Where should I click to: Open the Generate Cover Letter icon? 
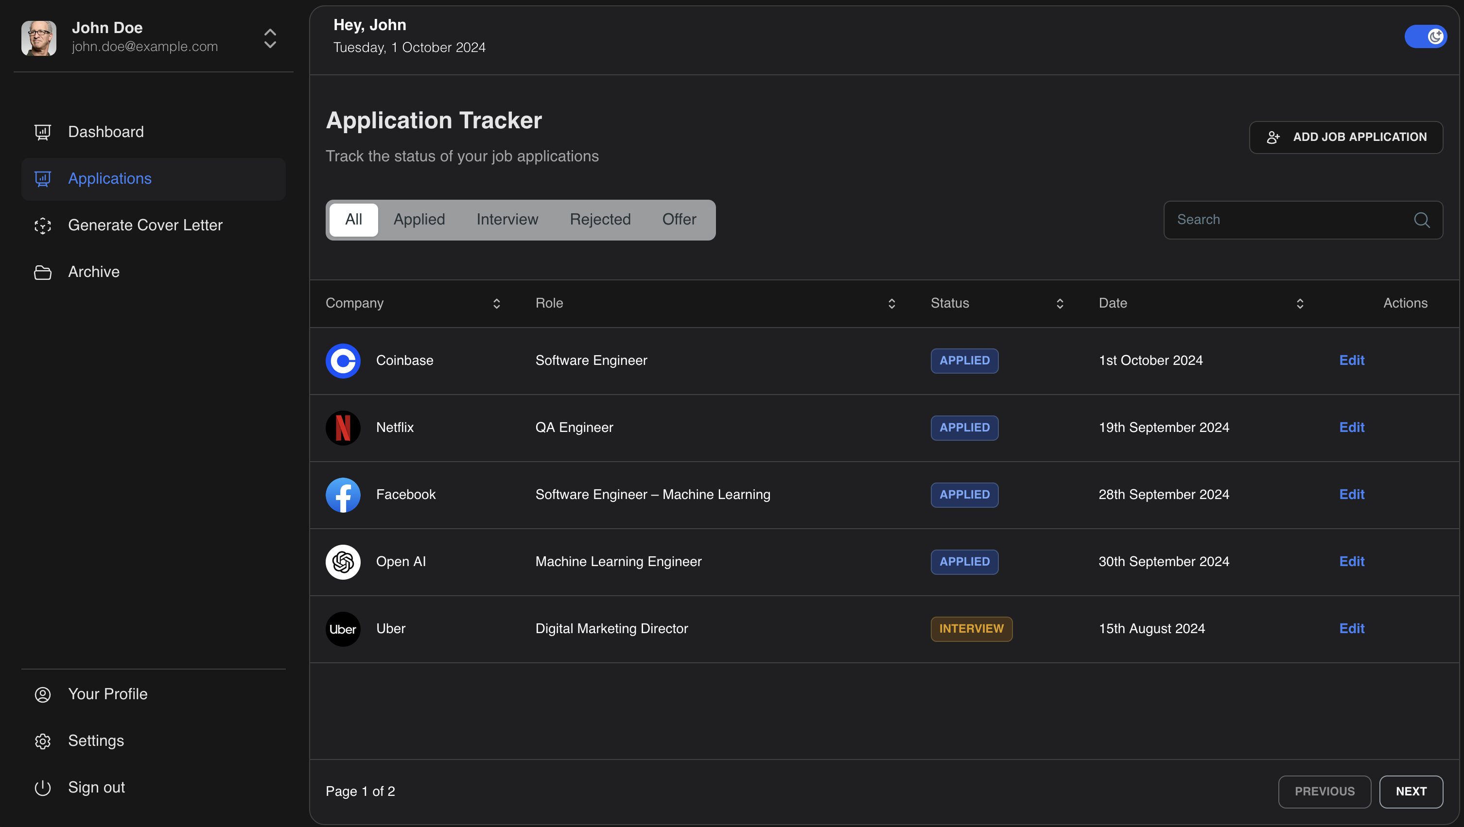43,225
